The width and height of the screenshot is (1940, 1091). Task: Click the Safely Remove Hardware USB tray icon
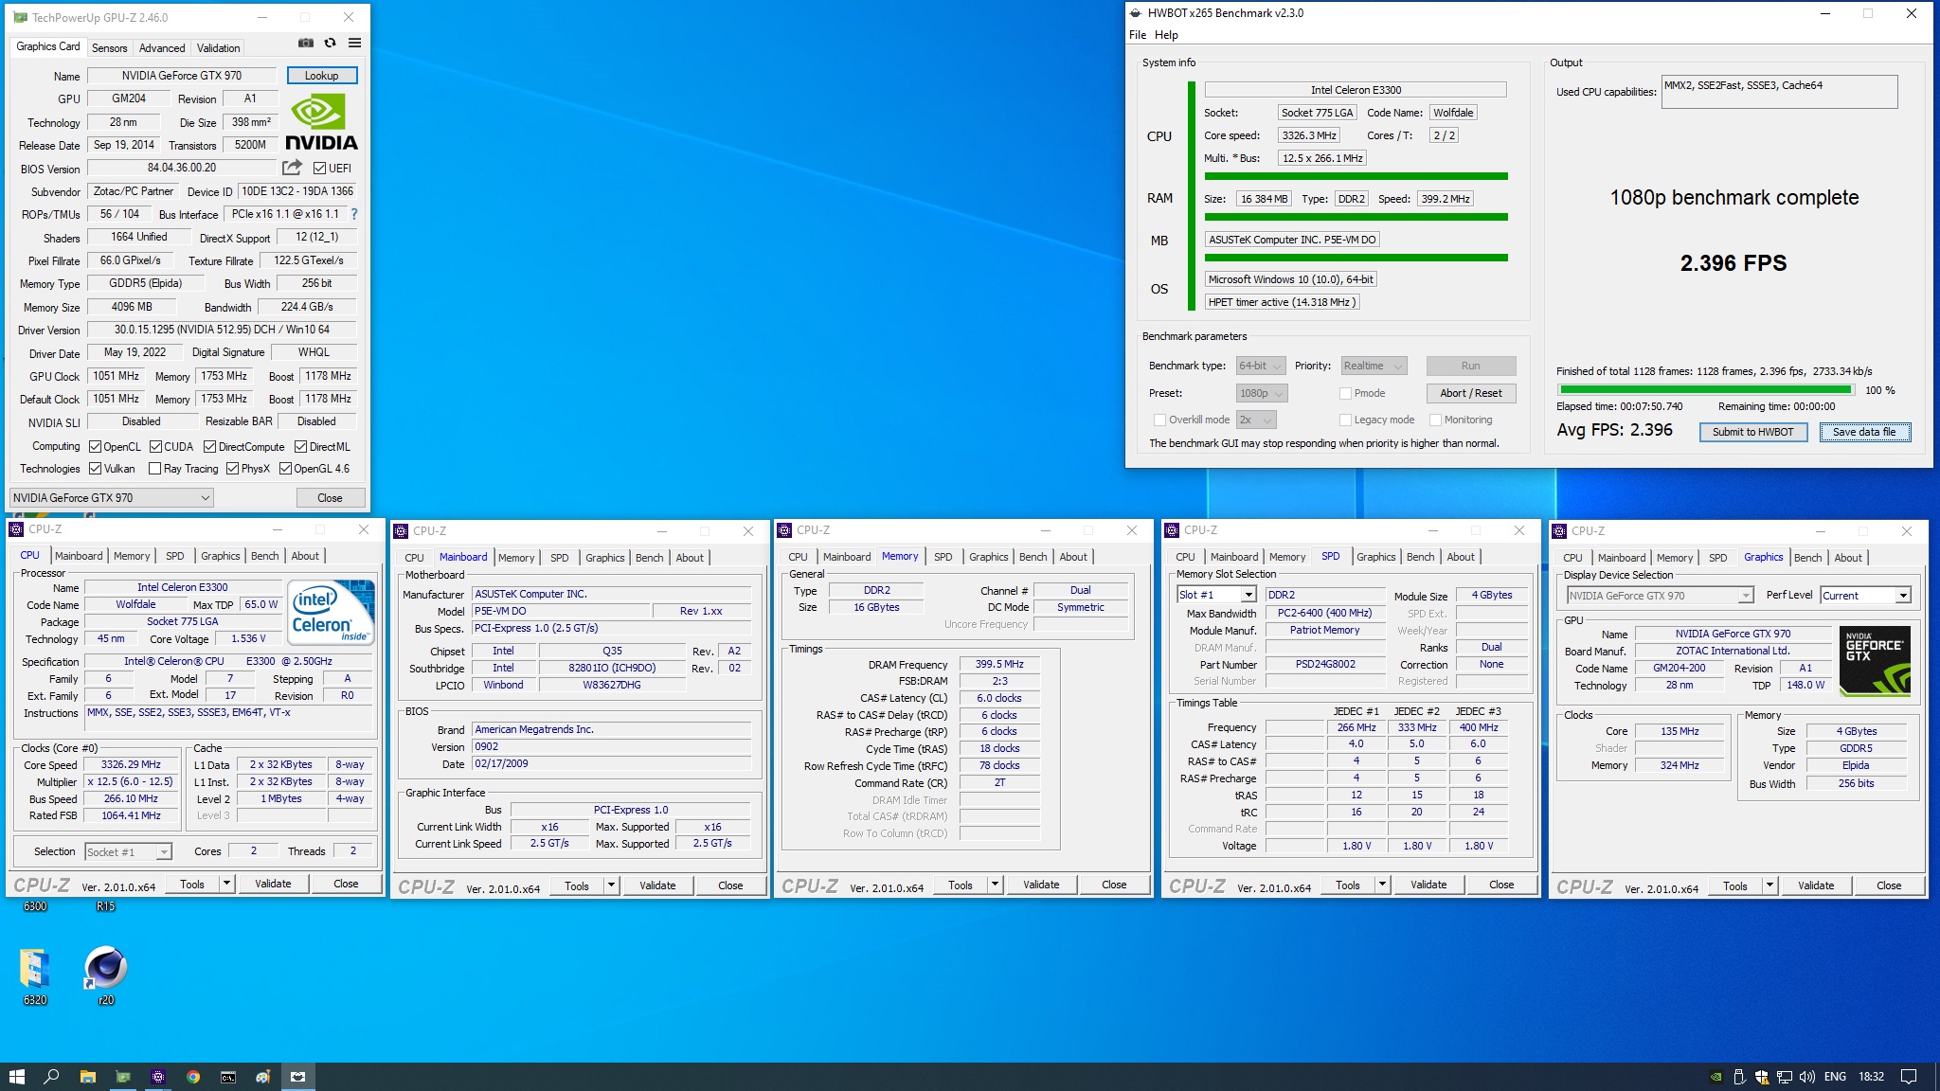1739,1077
